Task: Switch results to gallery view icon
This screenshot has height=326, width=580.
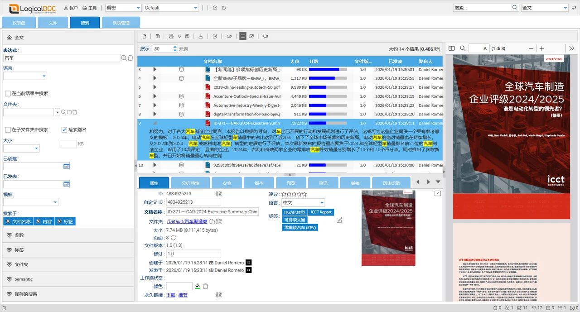Action: [x=251, y=36]
